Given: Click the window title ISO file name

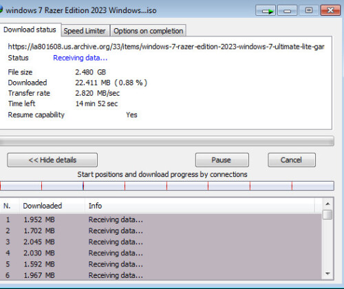Looking at the screenshot, I should point(81,10).
